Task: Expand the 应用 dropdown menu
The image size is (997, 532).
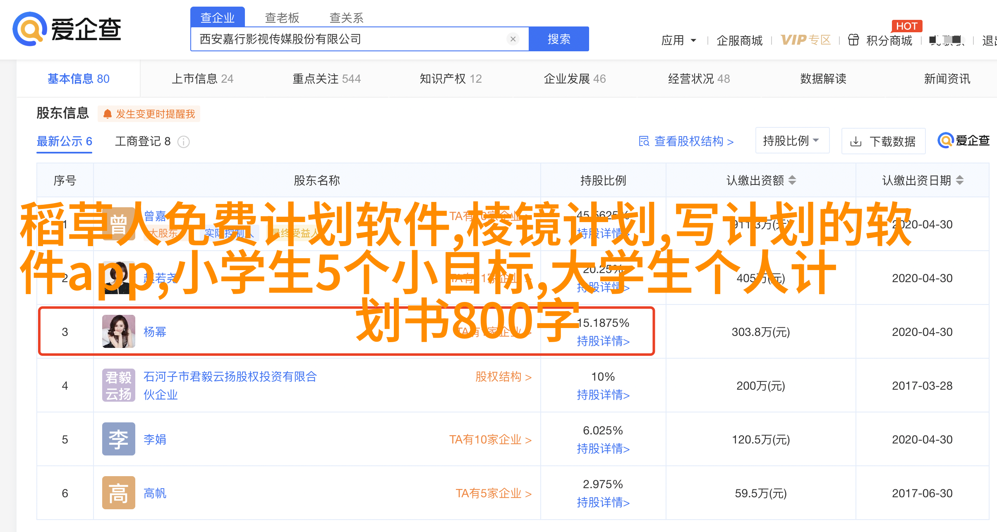Action: pyautogui.click(x=679, y=40)
